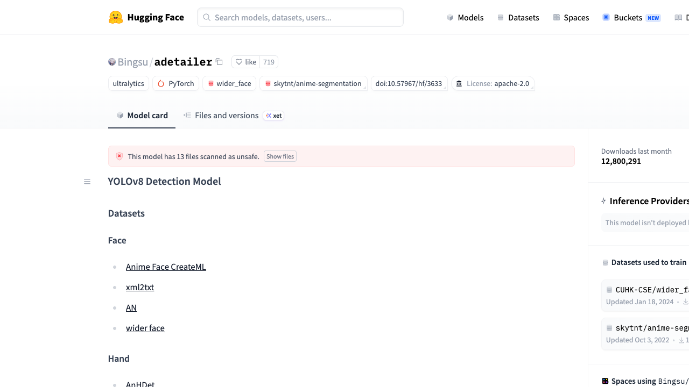
Task: Click the Updated Jan 18, 2024 text
Action: click(640, 302)
